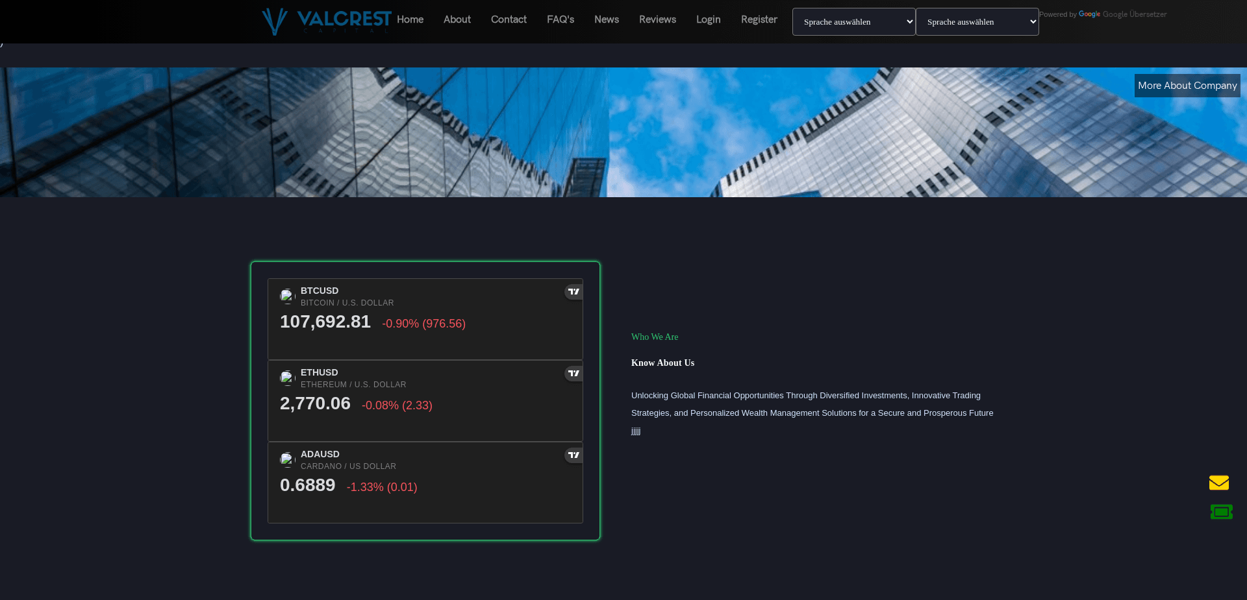This screenshot has height=600, width=1247.
Task: Open the right Sprache auswählen language selector
Action: 977,21
